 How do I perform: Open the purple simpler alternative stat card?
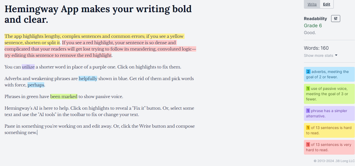pos(329,113)
